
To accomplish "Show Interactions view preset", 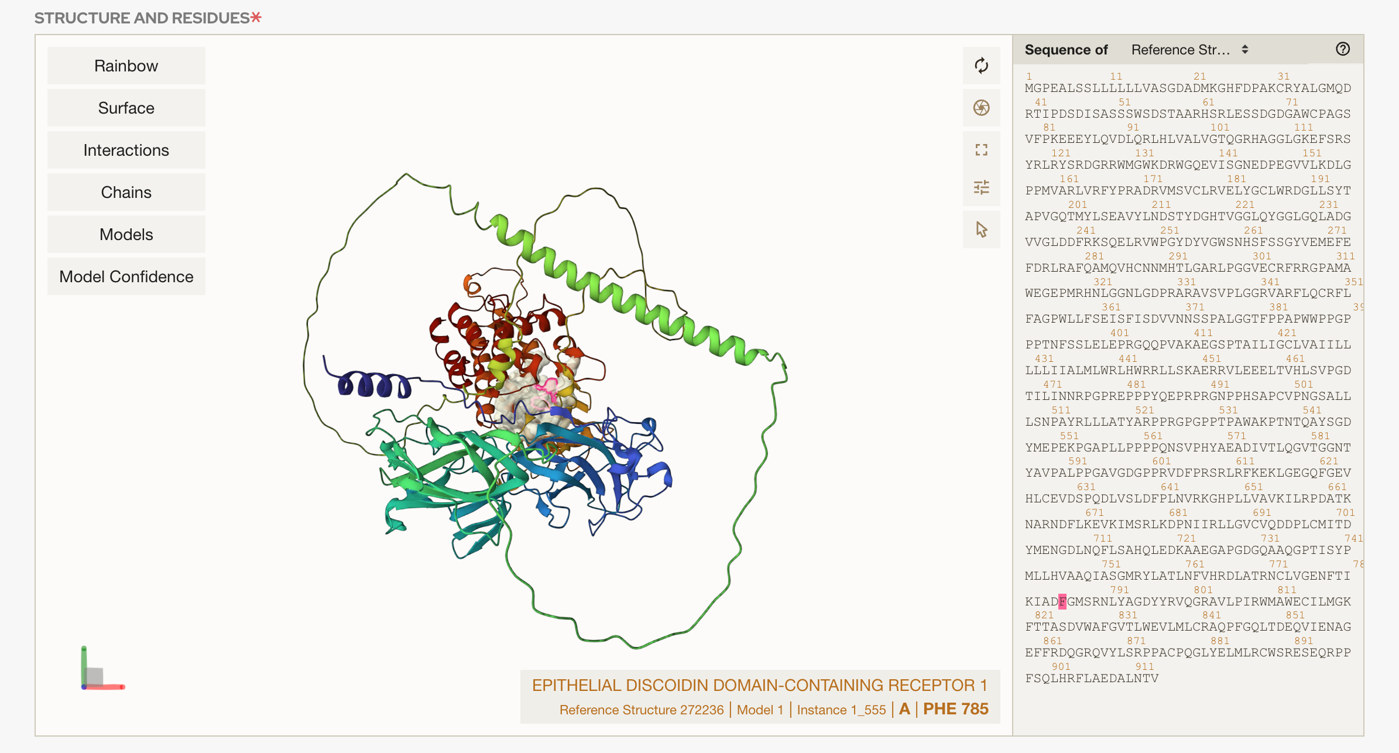I will coord(126,150).
